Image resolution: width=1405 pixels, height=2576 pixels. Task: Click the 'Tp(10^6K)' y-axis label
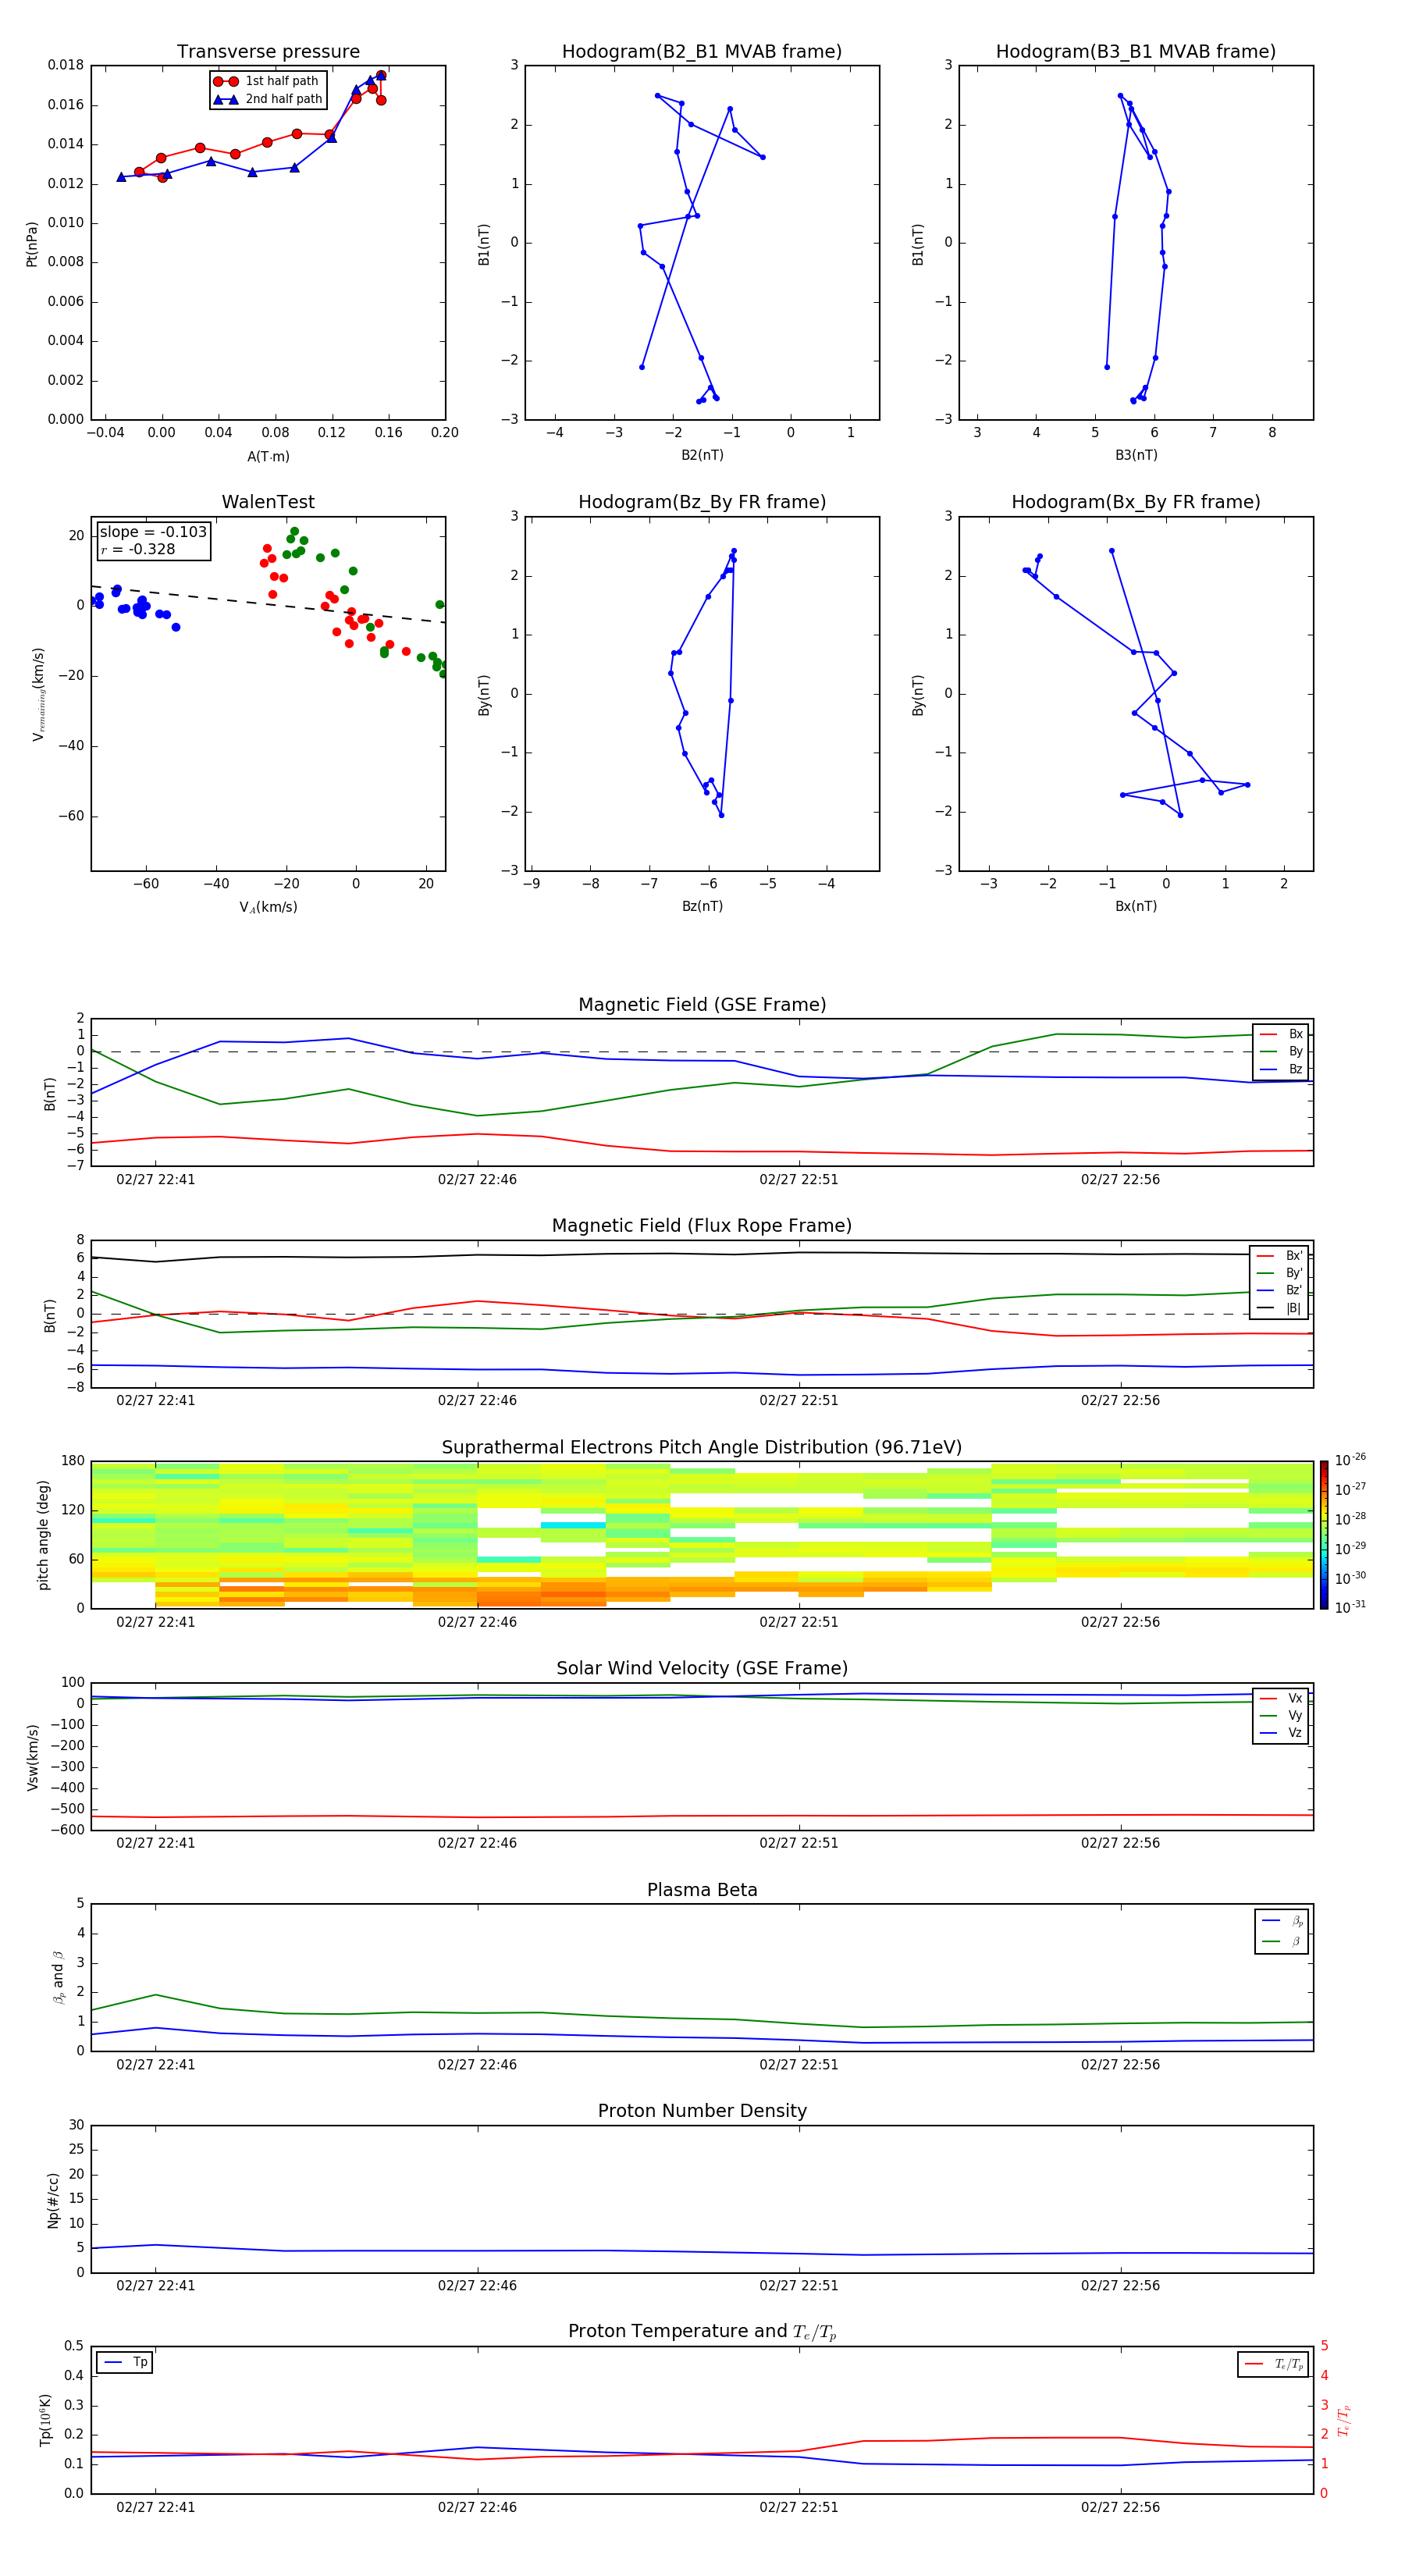coord(45,2420)
